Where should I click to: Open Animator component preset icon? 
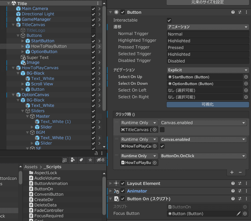(240, 191)
